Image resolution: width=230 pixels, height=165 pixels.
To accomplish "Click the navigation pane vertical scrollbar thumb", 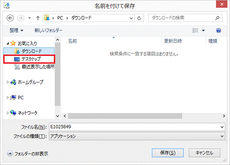I will tap(57, 74).
